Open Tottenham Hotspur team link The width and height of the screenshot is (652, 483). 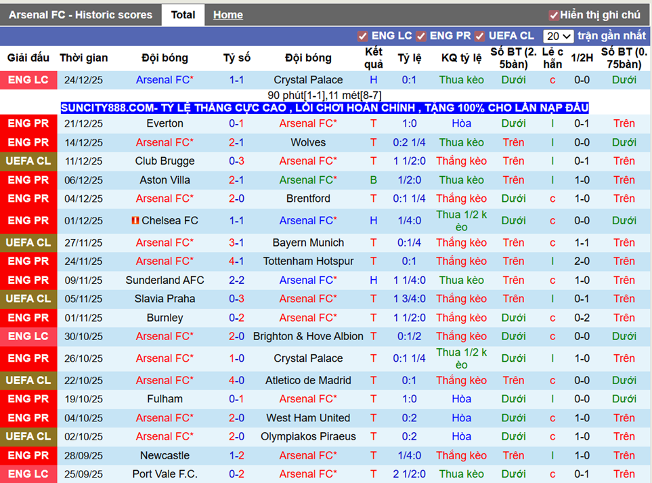point(308,261)
